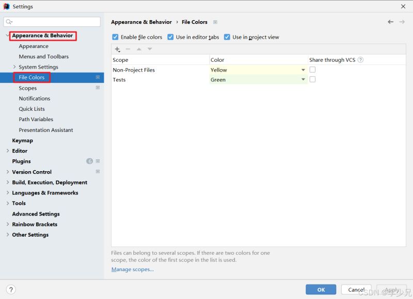Collapse Appearance & Behavior section
The image size is (413, 299).
pyautogui.click(x=7, y=36)
